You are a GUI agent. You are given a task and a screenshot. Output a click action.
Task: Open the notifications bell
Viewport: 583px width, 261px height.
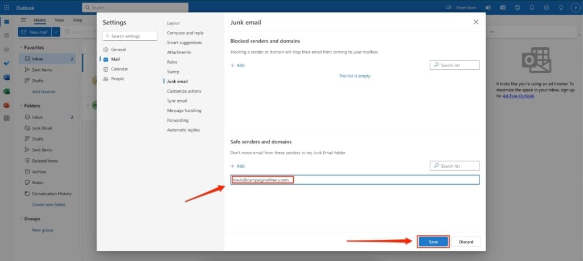pyautogui.click(x=532, y=7)
